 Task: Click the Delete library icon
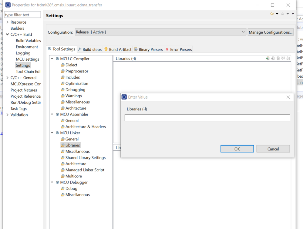point(273,58)
